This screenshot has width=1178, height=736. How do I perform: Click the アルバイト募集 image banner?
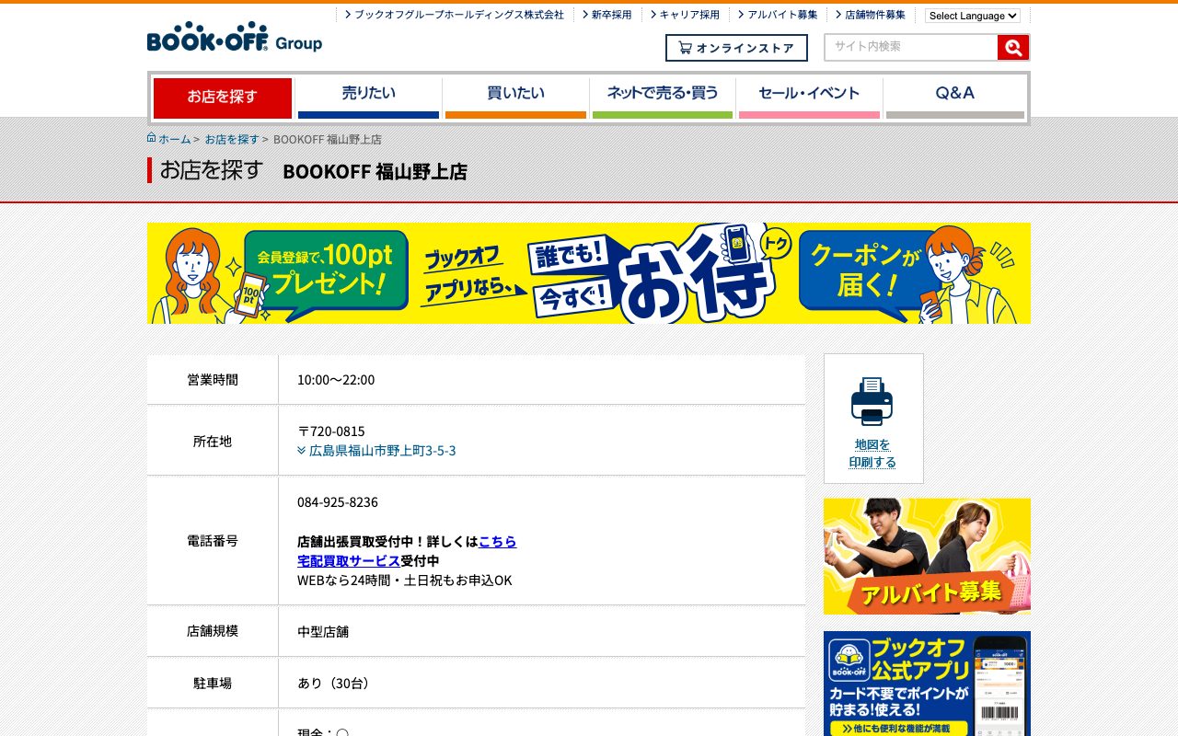(927, 557)
